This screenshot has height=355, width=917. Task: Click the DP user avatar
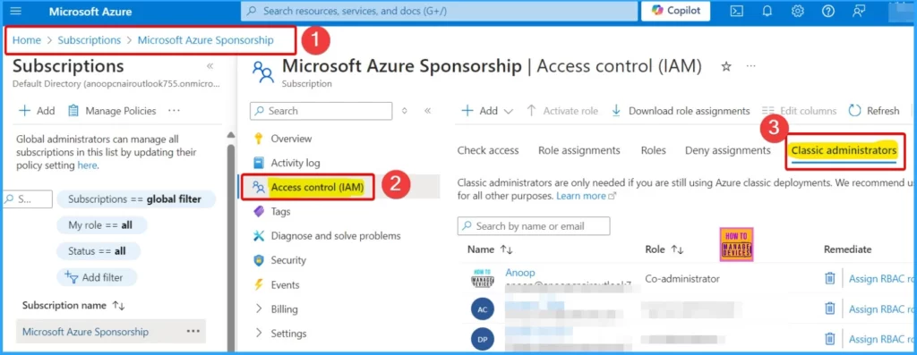(x=483, y=339)
